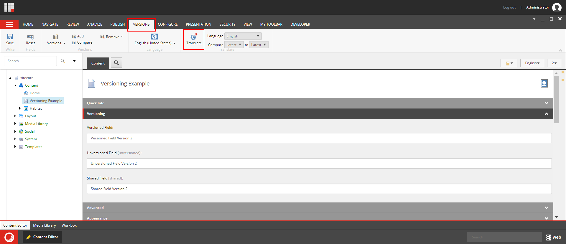Expand the Layout tree node
This screenshot has height=244, width=566.
15,116
